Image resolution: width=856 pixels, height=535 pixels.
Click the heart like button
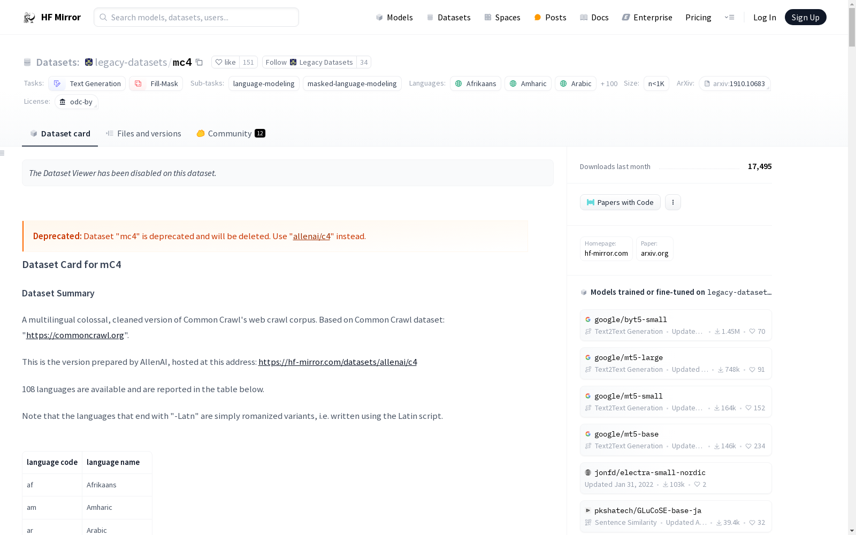pyautogui.click(x=225, y=62)
